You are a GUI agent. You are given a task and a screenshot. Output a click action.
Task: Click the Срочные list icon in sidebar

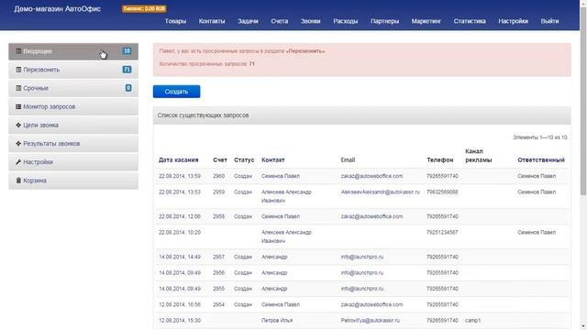pos(18,88)
